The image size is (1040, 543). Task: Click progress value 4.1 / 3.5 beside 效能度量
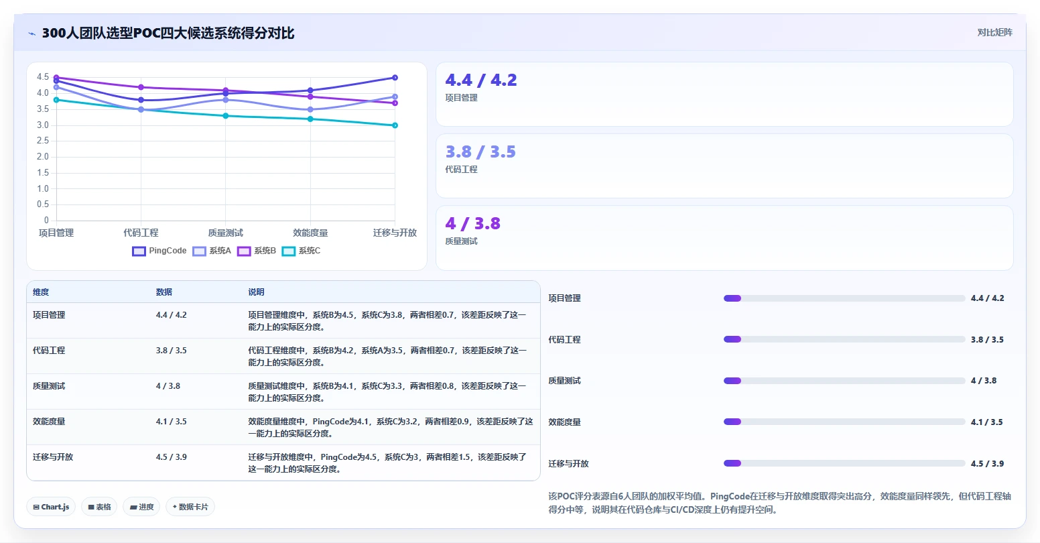987,422
